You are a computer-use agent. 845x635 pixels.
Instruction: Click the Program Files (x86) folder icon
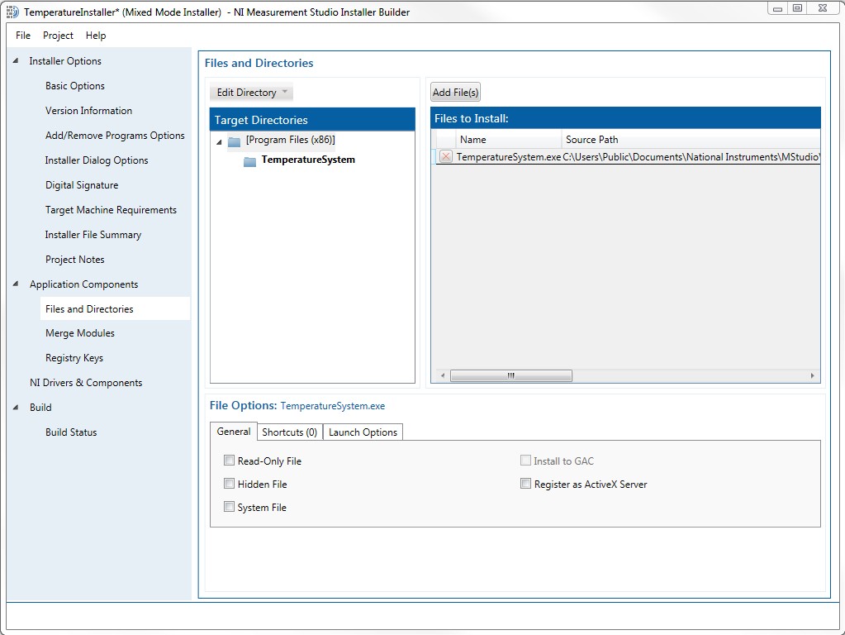[x=235, y=141]
